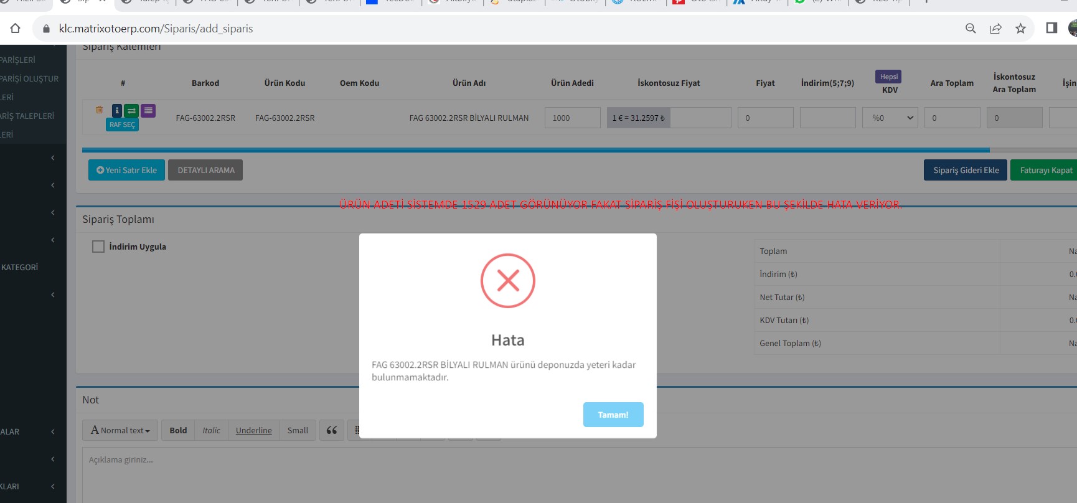
Task: Open SİPARİŞ TALEPLERİ in the sidebar
Action: tap(27, 116)
